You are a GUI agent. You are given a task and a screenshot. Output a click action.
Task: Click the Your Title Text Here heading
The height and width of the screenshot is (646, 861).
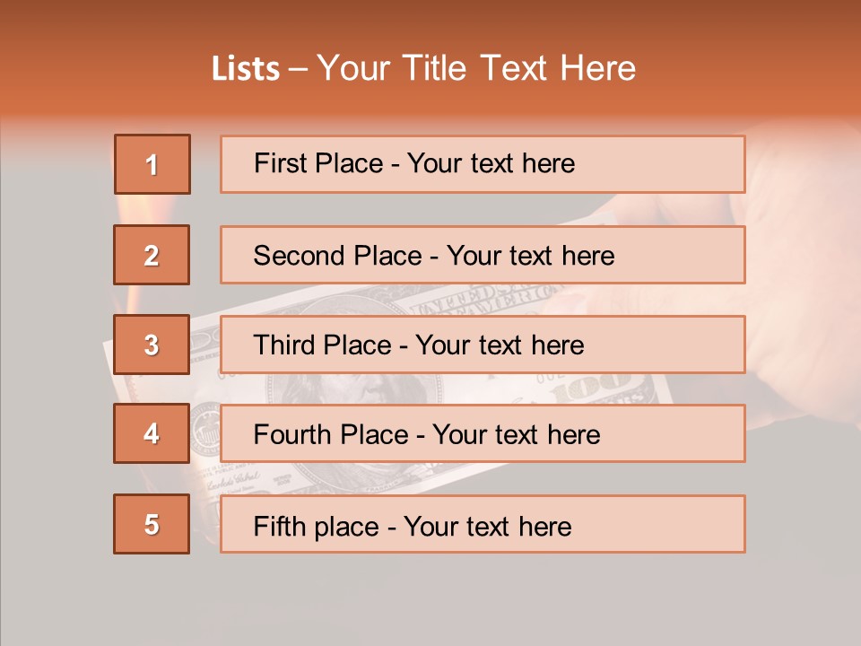[476, 68]
